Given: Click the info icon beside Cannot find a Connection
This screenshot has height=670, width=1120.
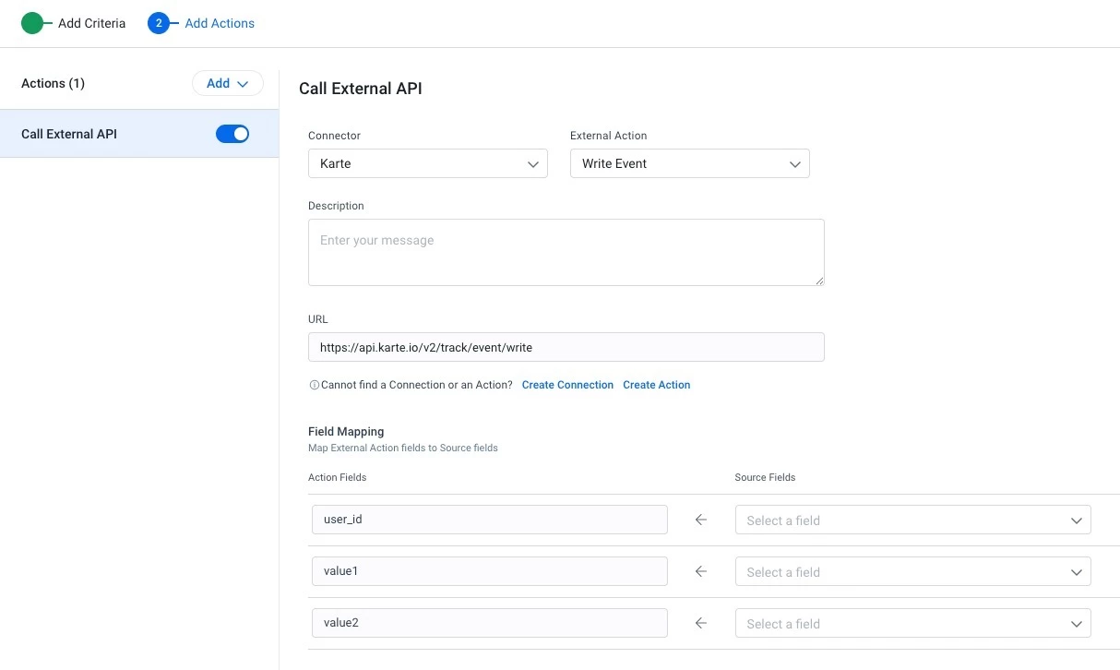Looking at the screenshot, I should pyautogui.click(x=314, y=385).
